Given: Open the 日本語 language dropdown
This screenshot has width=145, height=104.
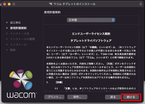Looking at the screenshot, I should click(91, 20).
